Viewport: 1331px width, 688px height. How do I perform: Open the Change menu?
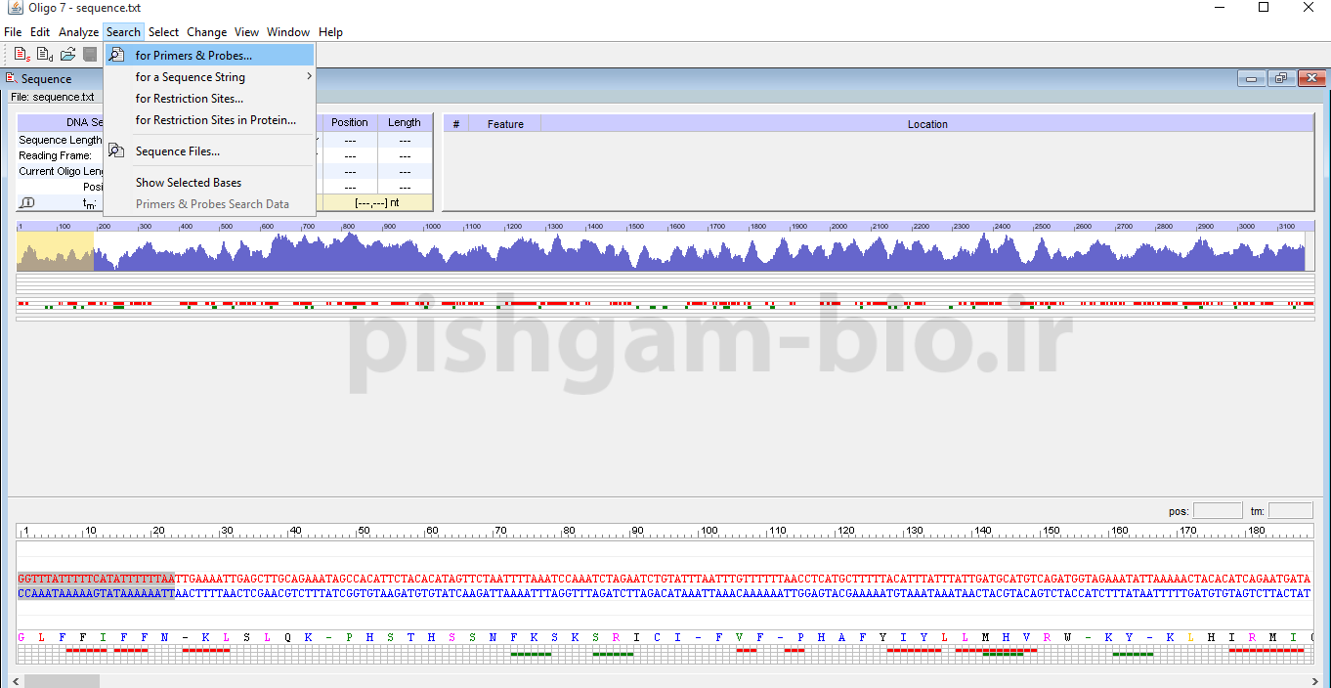point(206,32)
